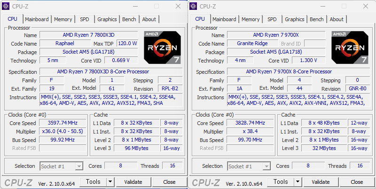Click the L1 Data 8 x 48 KBytes value
Screen dimensions: 376x189
[x=324, y=123]
